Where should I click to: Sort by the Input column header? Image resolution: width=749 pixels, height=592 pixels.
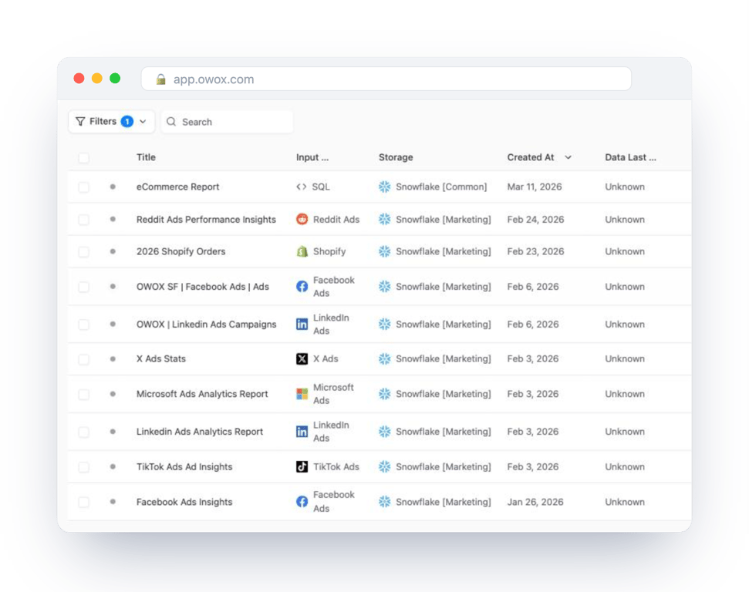312,157
